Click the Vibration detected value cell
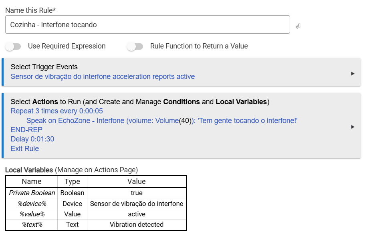The width and height of the screenshot is (367, 236). tap(137, 224)
